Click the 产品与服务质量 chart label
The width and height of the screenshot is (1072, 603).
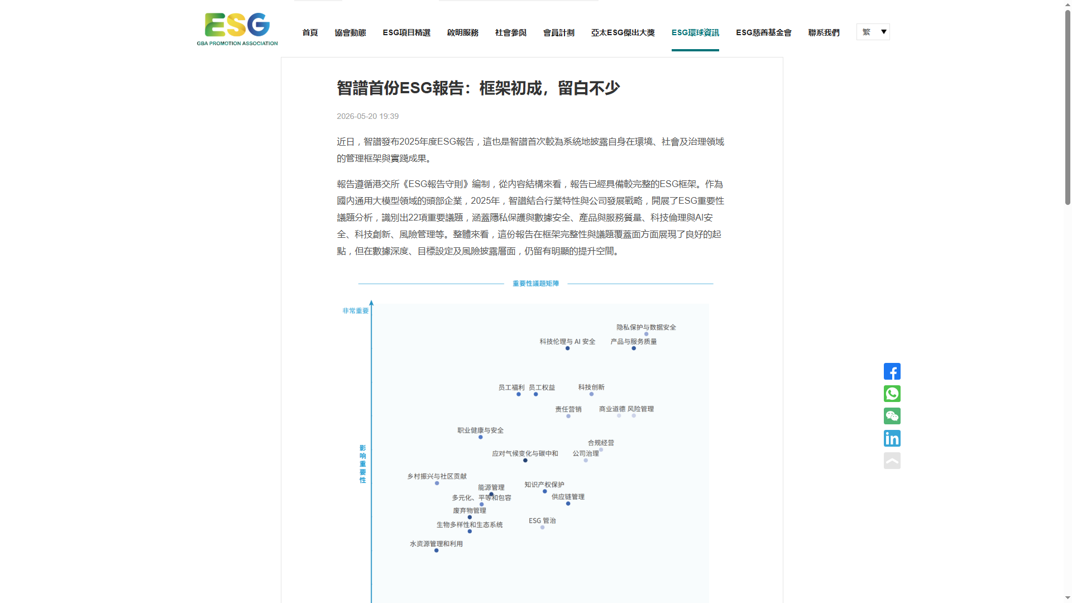633,341
